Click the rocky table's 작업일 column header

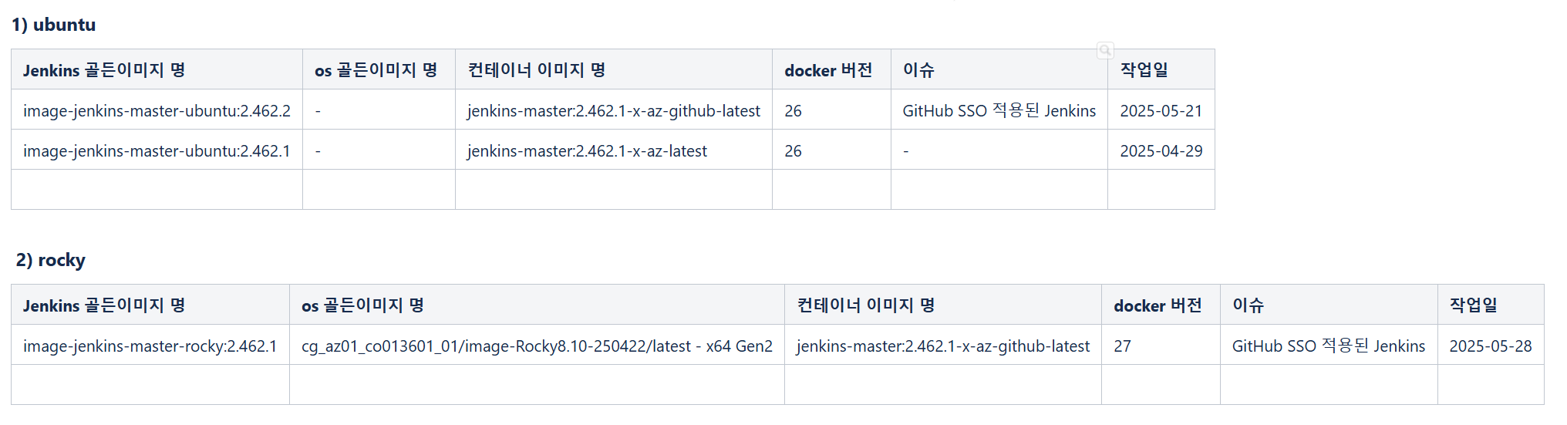1491,305
